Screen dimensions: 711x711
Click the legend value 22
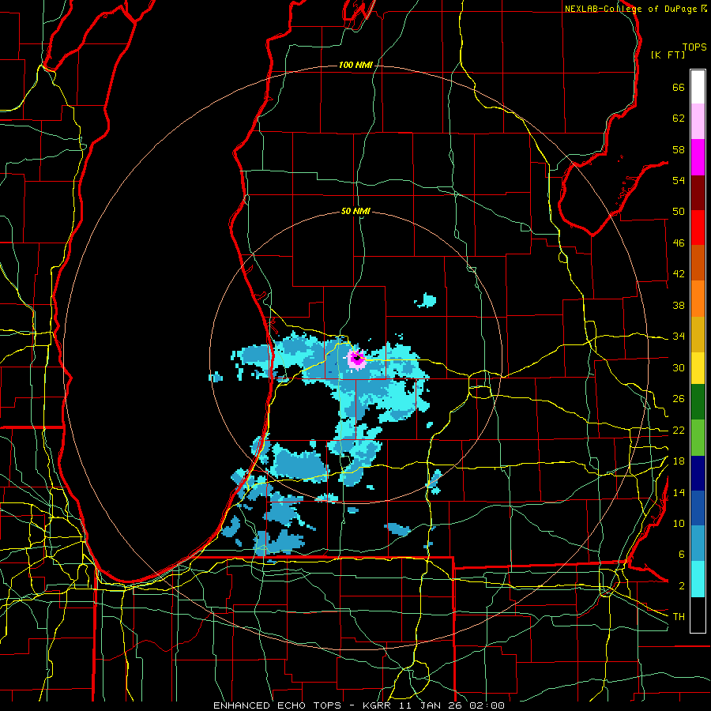pos(679,430)
